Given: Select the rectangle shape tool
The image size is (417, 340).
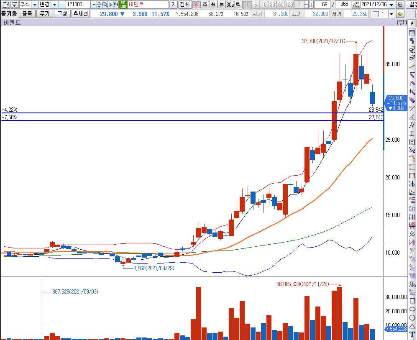Looking at the screenshot, I should coord(412,301).
